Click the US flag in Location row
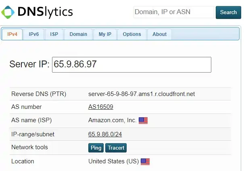Image resolution: width=244 pixels, height=171 pixels. point(145,161)
